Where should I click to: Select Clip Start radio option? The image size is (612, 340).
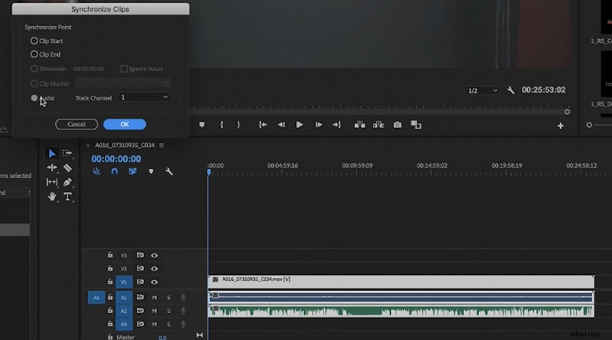[34, 41]
